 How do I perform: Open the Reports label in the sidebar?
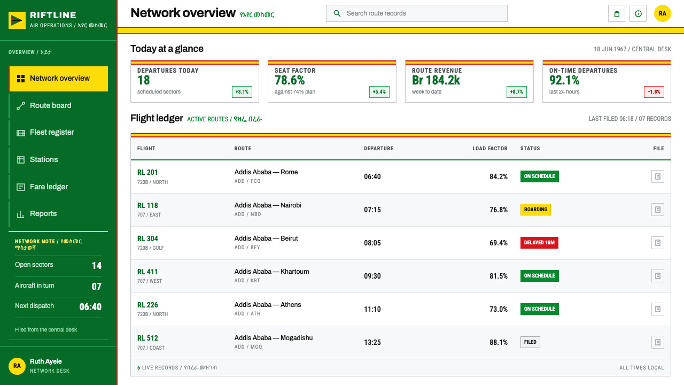43,213
